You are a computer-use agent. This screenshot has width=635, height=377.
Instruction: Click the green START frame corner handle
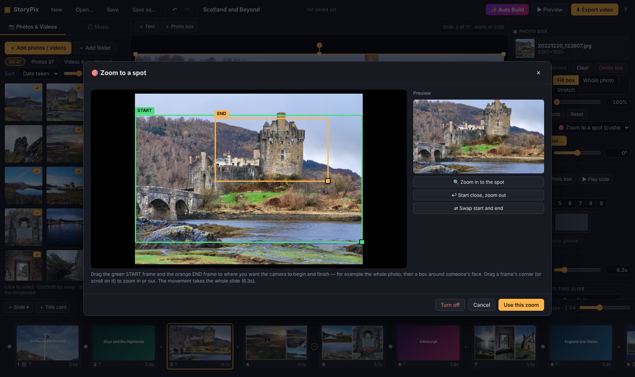click(x=362, y=242)
